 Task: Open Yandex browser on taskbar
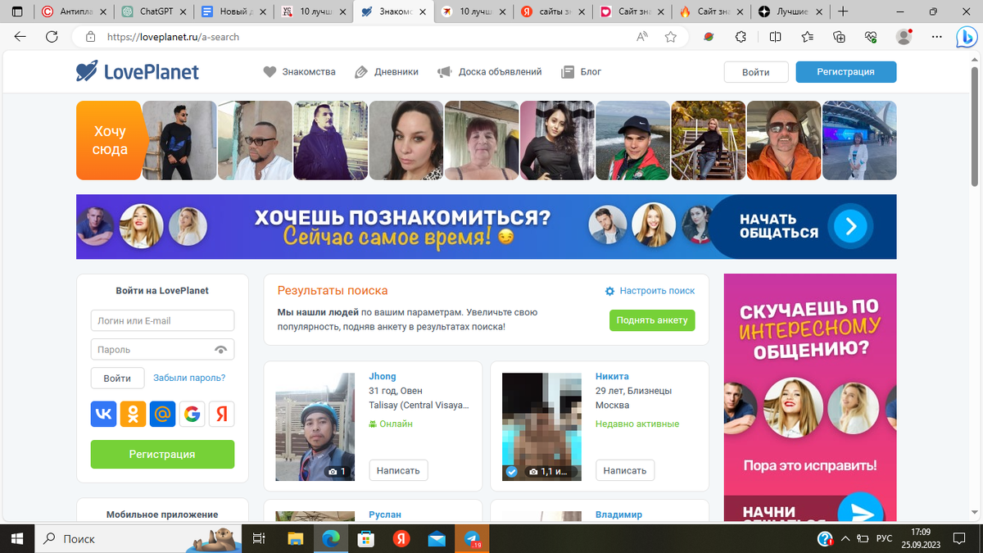click(x=401, y=538)
